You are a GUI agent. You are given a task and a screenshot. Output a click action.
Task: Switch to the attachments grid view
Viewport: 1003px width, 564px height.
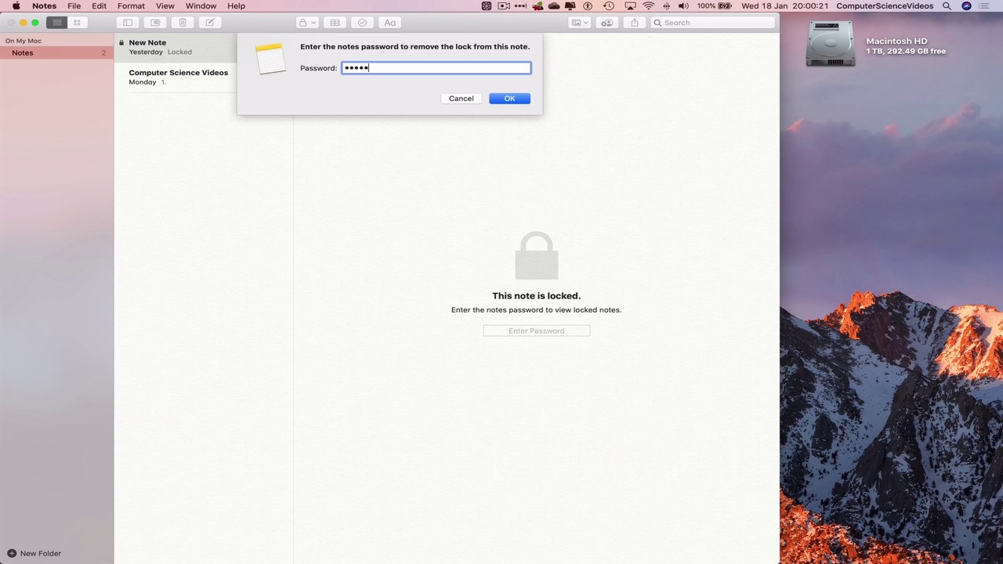point(77,23)
